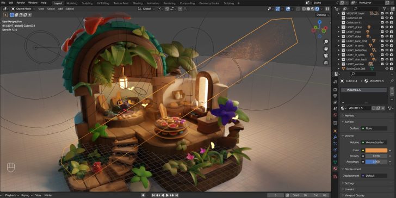Screen dimensions: 396x198
Task: Click the viewport Options button
Action: (x=323, y=15)
